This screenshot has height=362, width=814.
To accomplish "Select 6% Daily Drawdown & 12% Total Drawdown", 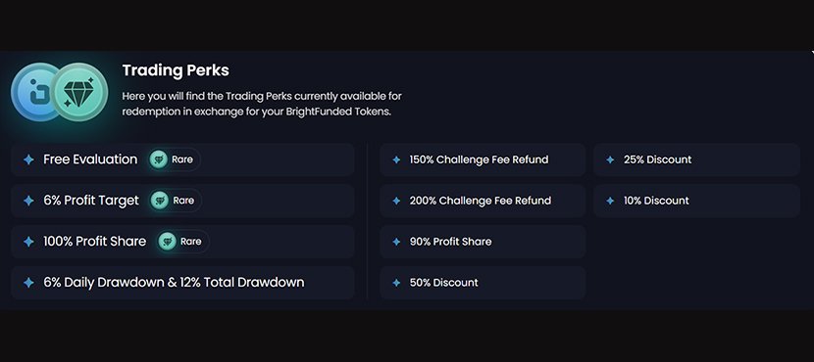I will tap(182, 282).
